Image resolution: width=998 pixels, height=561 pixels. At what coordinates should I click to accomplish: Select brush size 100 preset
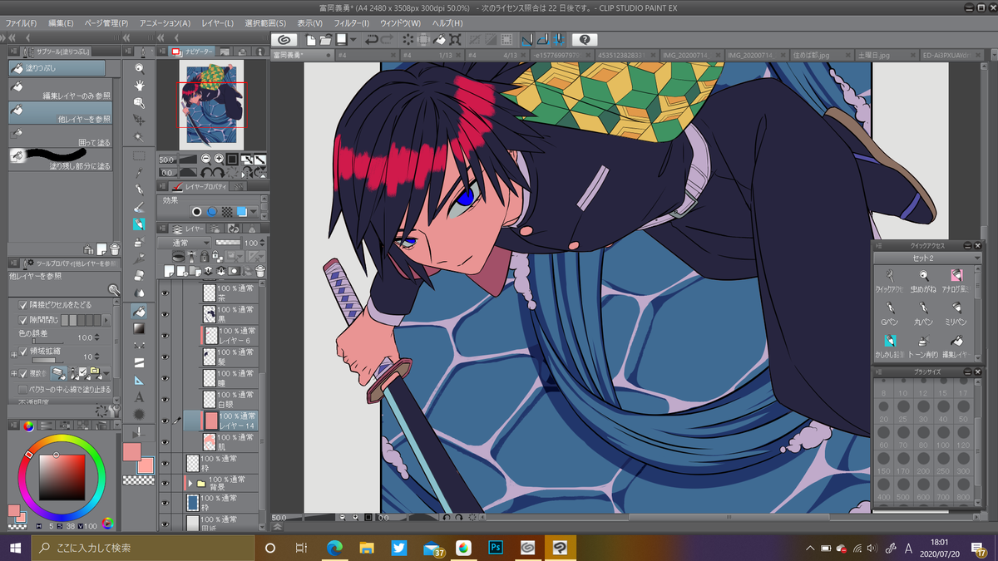click(x=944, y=439)
